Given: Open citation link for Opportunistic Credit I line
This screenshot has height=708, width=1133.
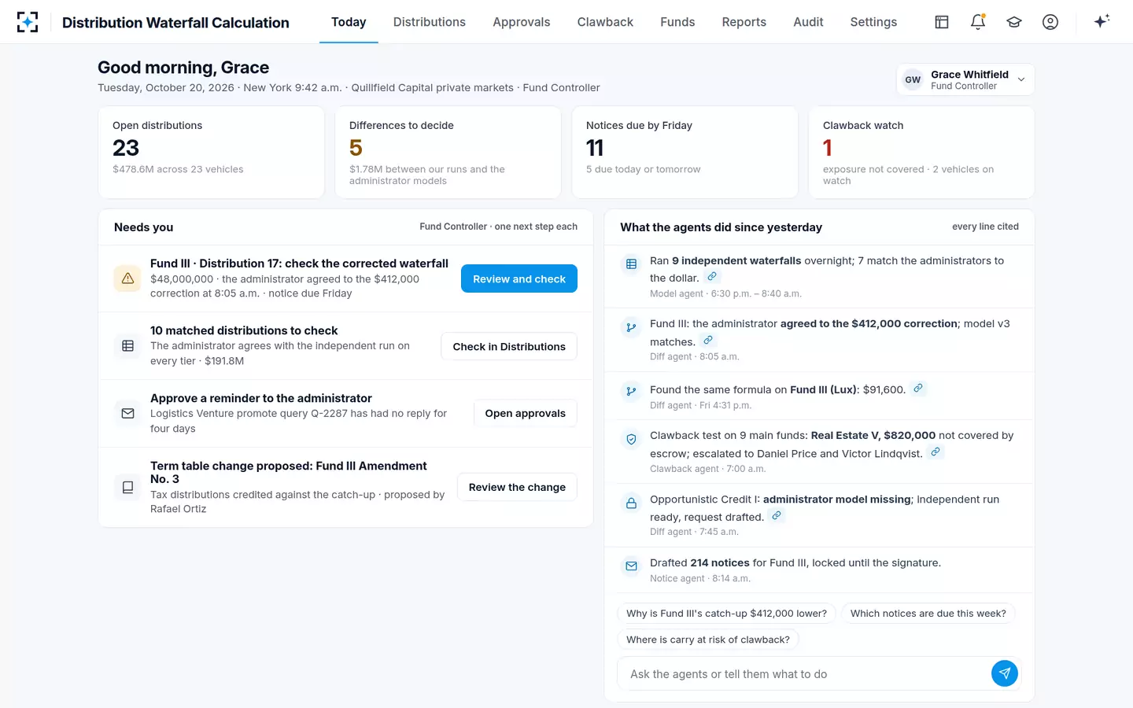Looking at the screenshot, I should pyautogui.click(x=777, y=516).
